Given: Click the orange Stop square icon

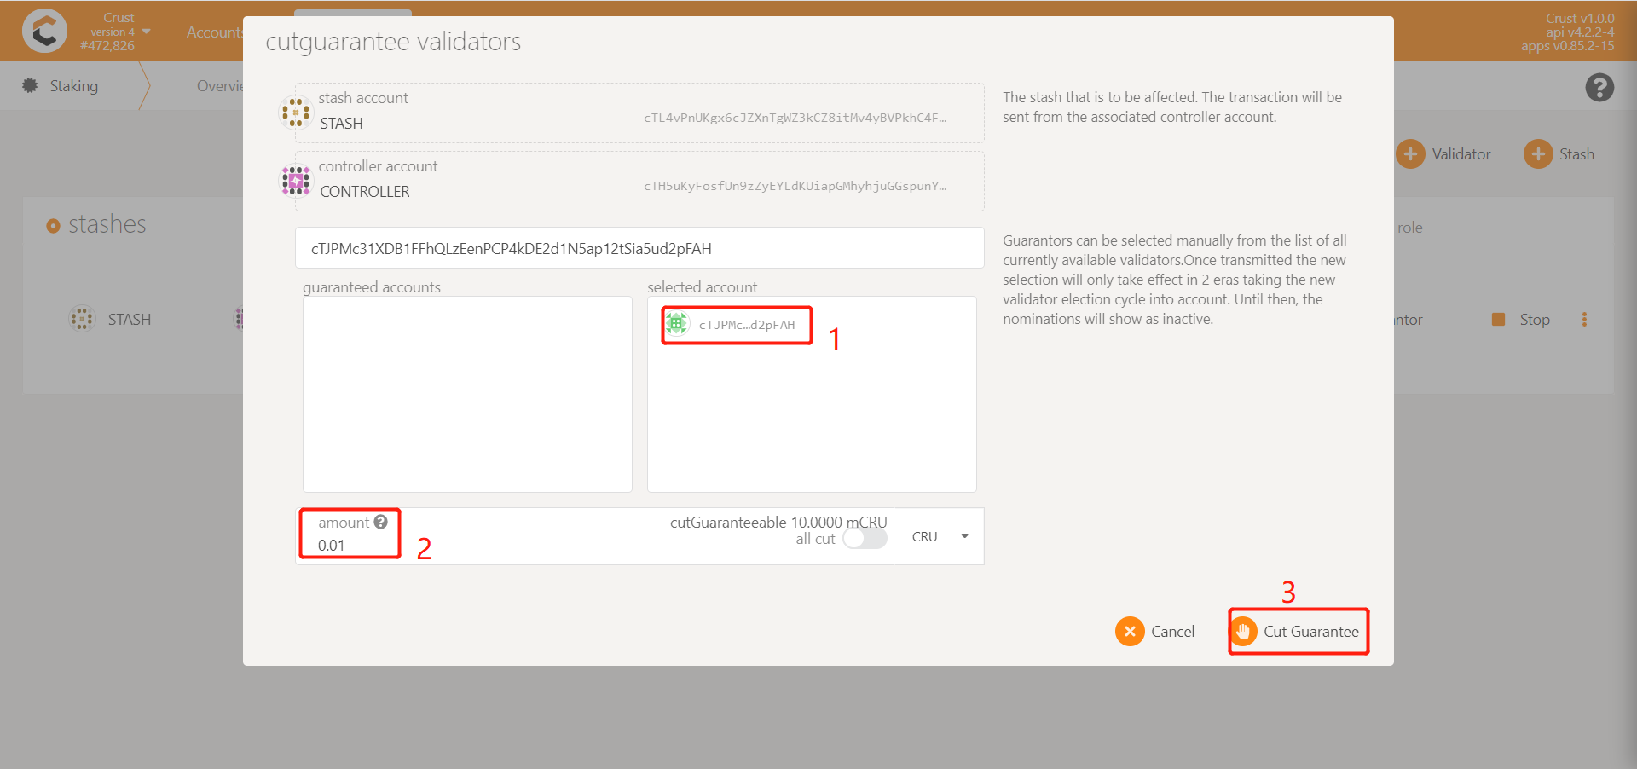Looking at the screenshot, I should click(1498, 319).
